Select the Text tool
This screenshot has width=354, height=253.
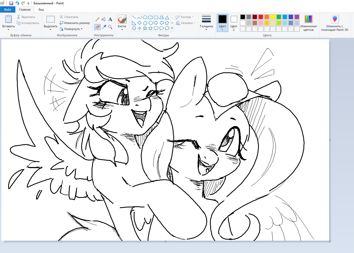click(110, 19)
